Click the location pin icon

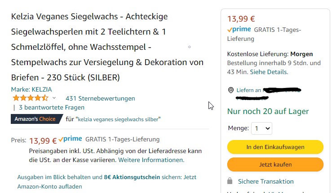click(x=231, y=90)
